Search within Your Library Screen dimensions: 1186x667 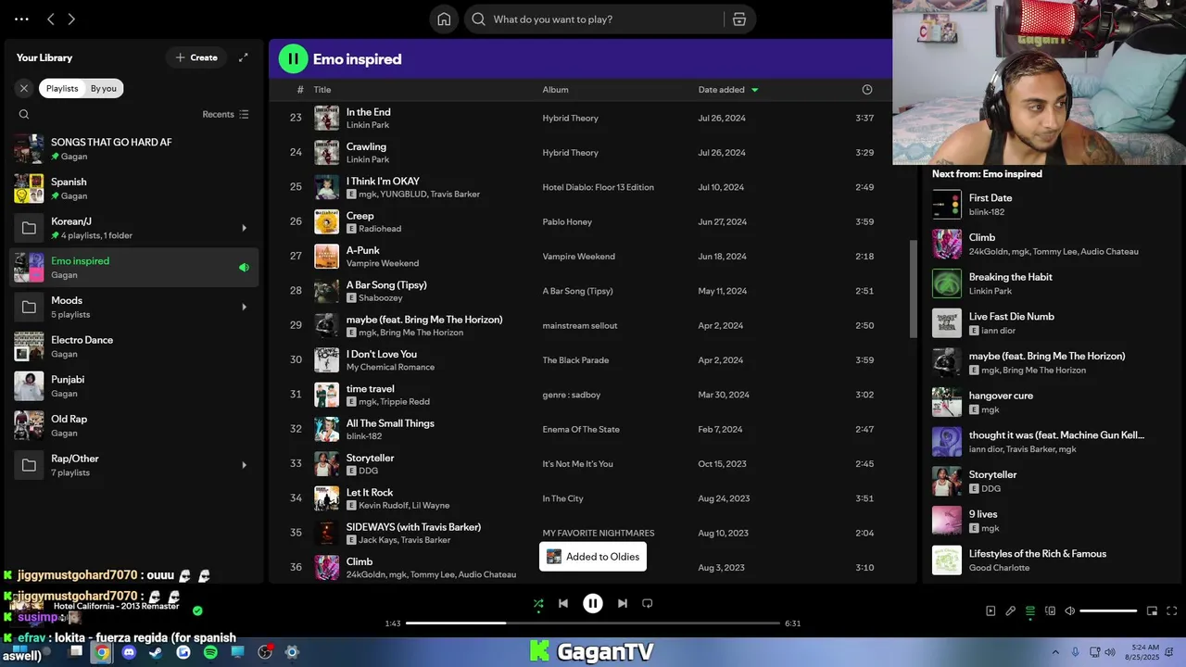(24, 115)
